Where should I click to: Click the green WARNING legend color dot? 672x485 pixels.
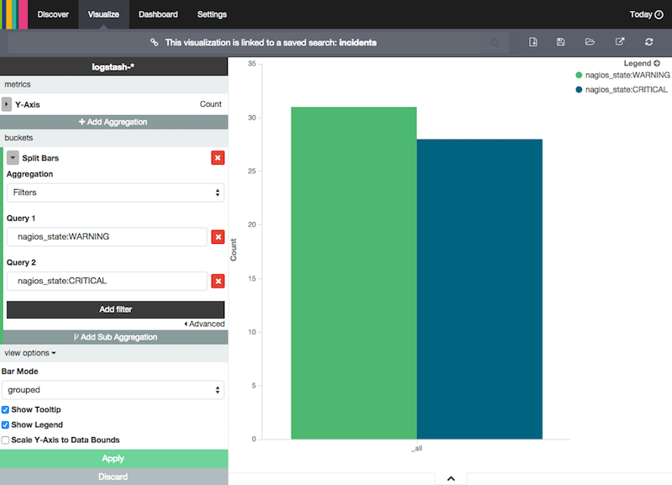pos(579,75)
